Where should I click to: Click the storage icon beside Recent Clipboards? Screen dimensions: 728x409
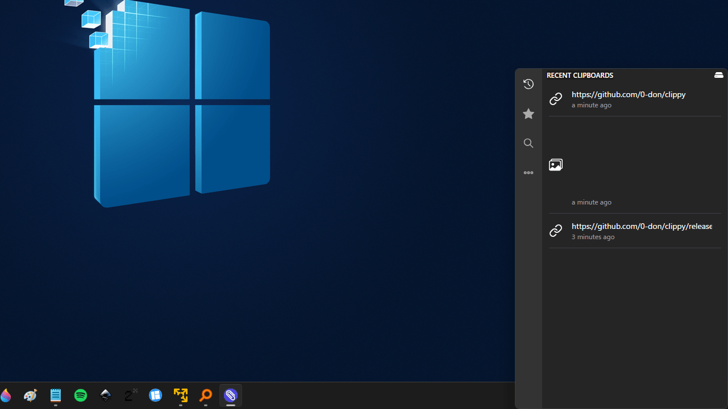(719, 75)
